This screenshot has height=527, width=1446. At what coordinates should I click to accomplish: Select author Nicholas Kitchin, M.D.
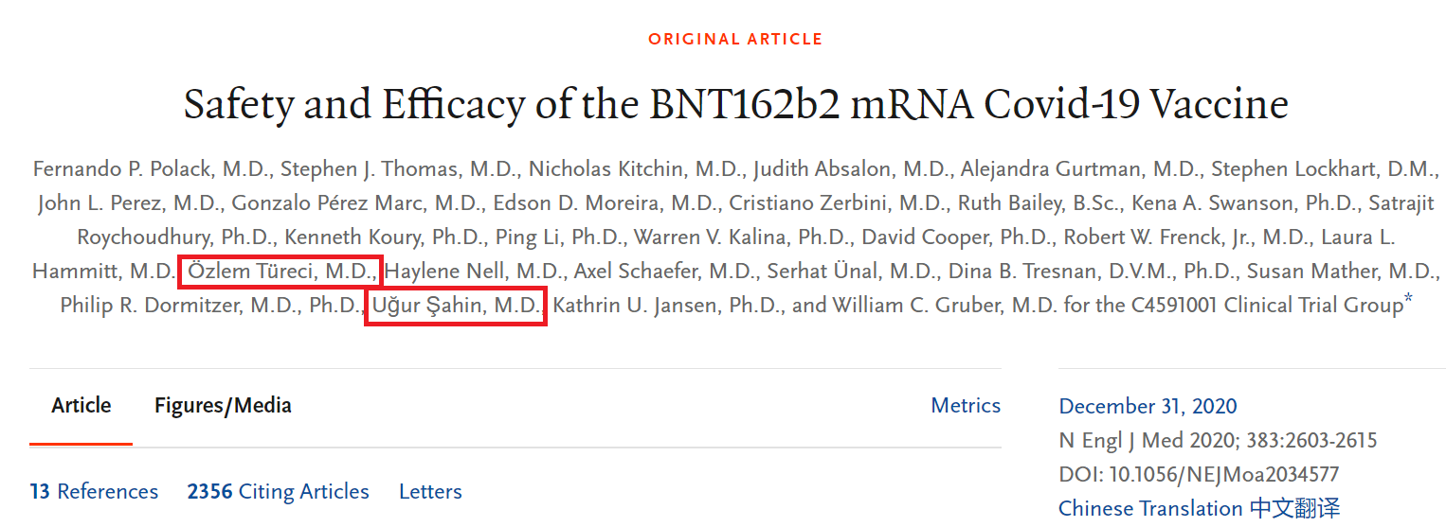635,169
